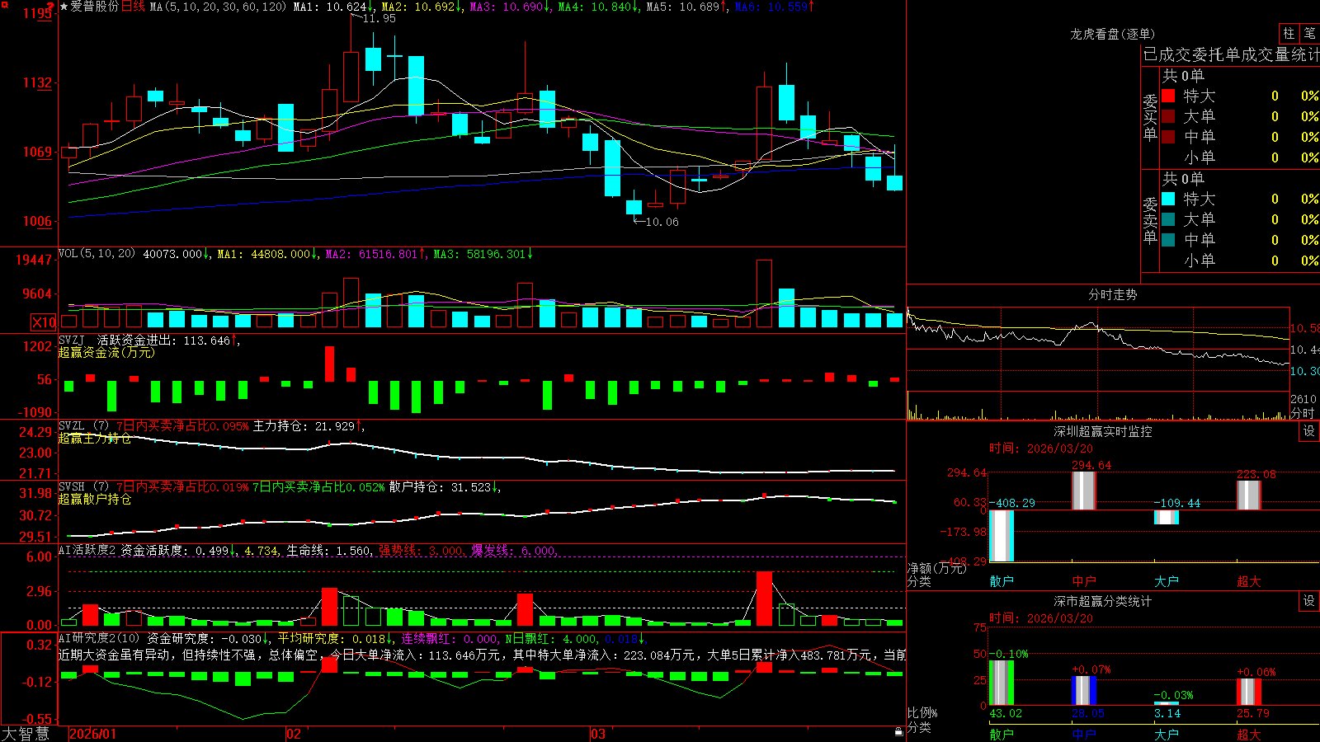Click the lock icon at the timeline's right end
Viewport: 1320px width, 742px height.
click(x=898, y=732)
